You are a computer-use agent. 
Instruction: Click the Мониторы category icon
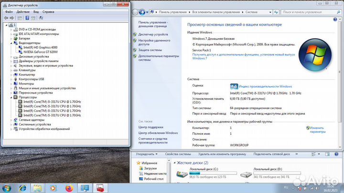(x=15, y=84)
